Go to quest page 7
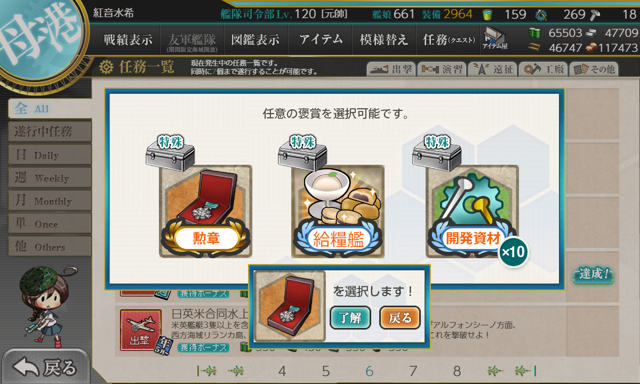 coord(413,371)
